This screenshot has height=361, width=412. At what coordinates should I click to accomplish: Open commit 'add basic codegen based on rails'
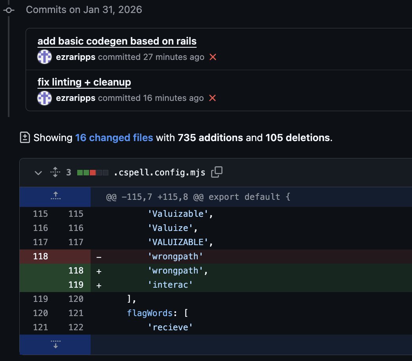pos(117,41)
